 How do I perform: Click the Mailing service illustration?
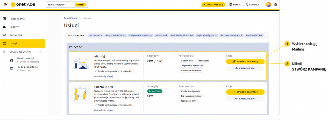[81, 63]
